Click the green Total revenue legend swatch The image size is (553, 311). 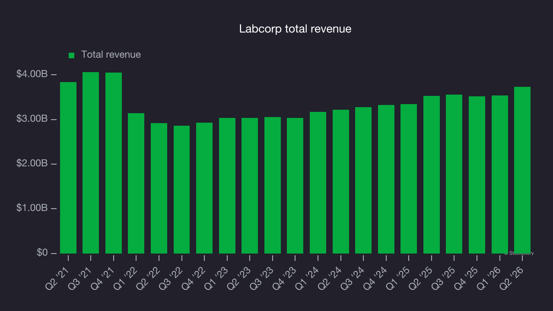72,55
